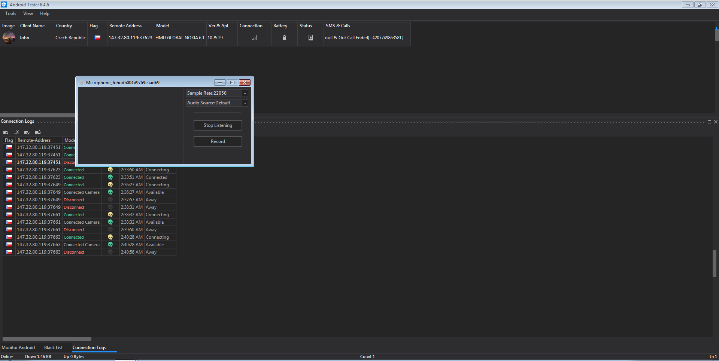The height and width of the screenshot is (361, 719).
Task: Click the flag icon in the 2:40:58 AM row
Action: click(x=9, y=252)
